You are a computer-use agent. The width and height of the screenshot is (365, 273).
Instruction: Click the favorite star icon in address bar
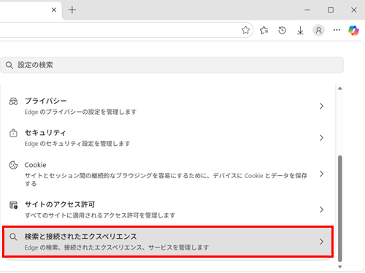pyautogui.click(x=245, y=30)
